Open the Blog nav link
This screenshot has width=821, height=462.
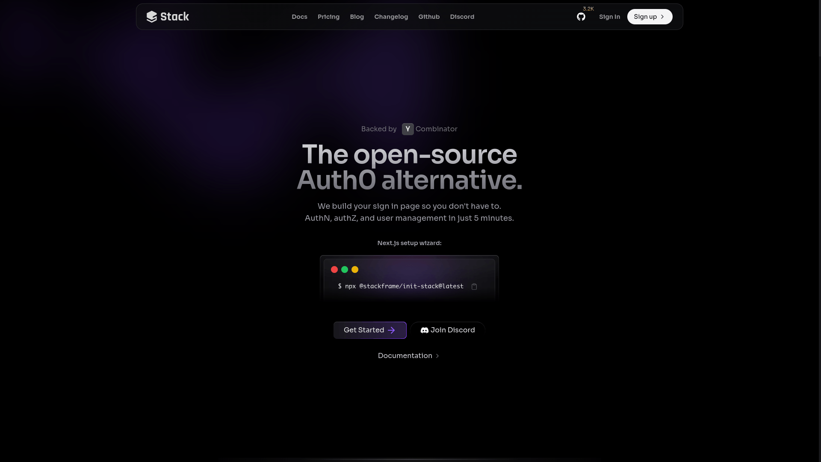click(357, 17)
